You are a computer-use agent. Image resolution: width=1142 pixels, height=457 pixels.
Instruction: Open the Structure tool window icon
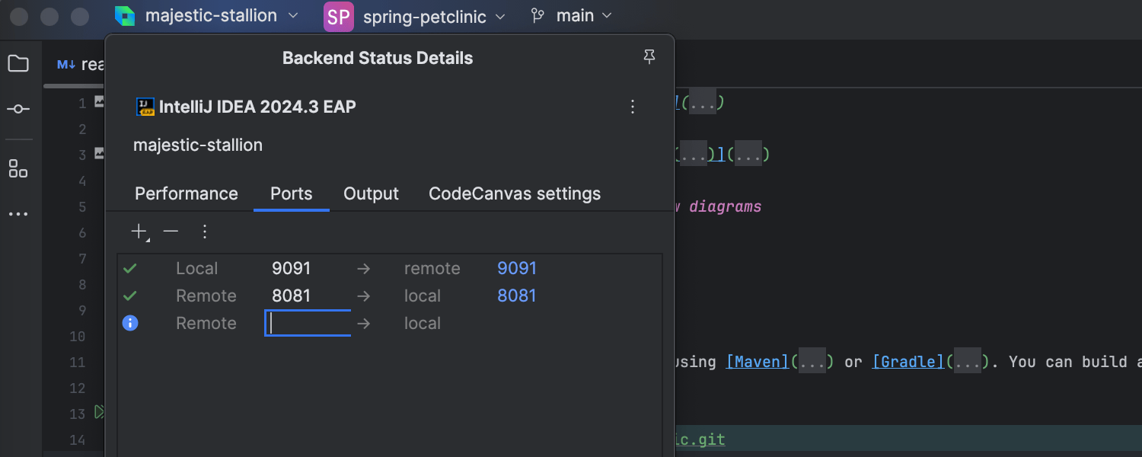pos(18,168)
